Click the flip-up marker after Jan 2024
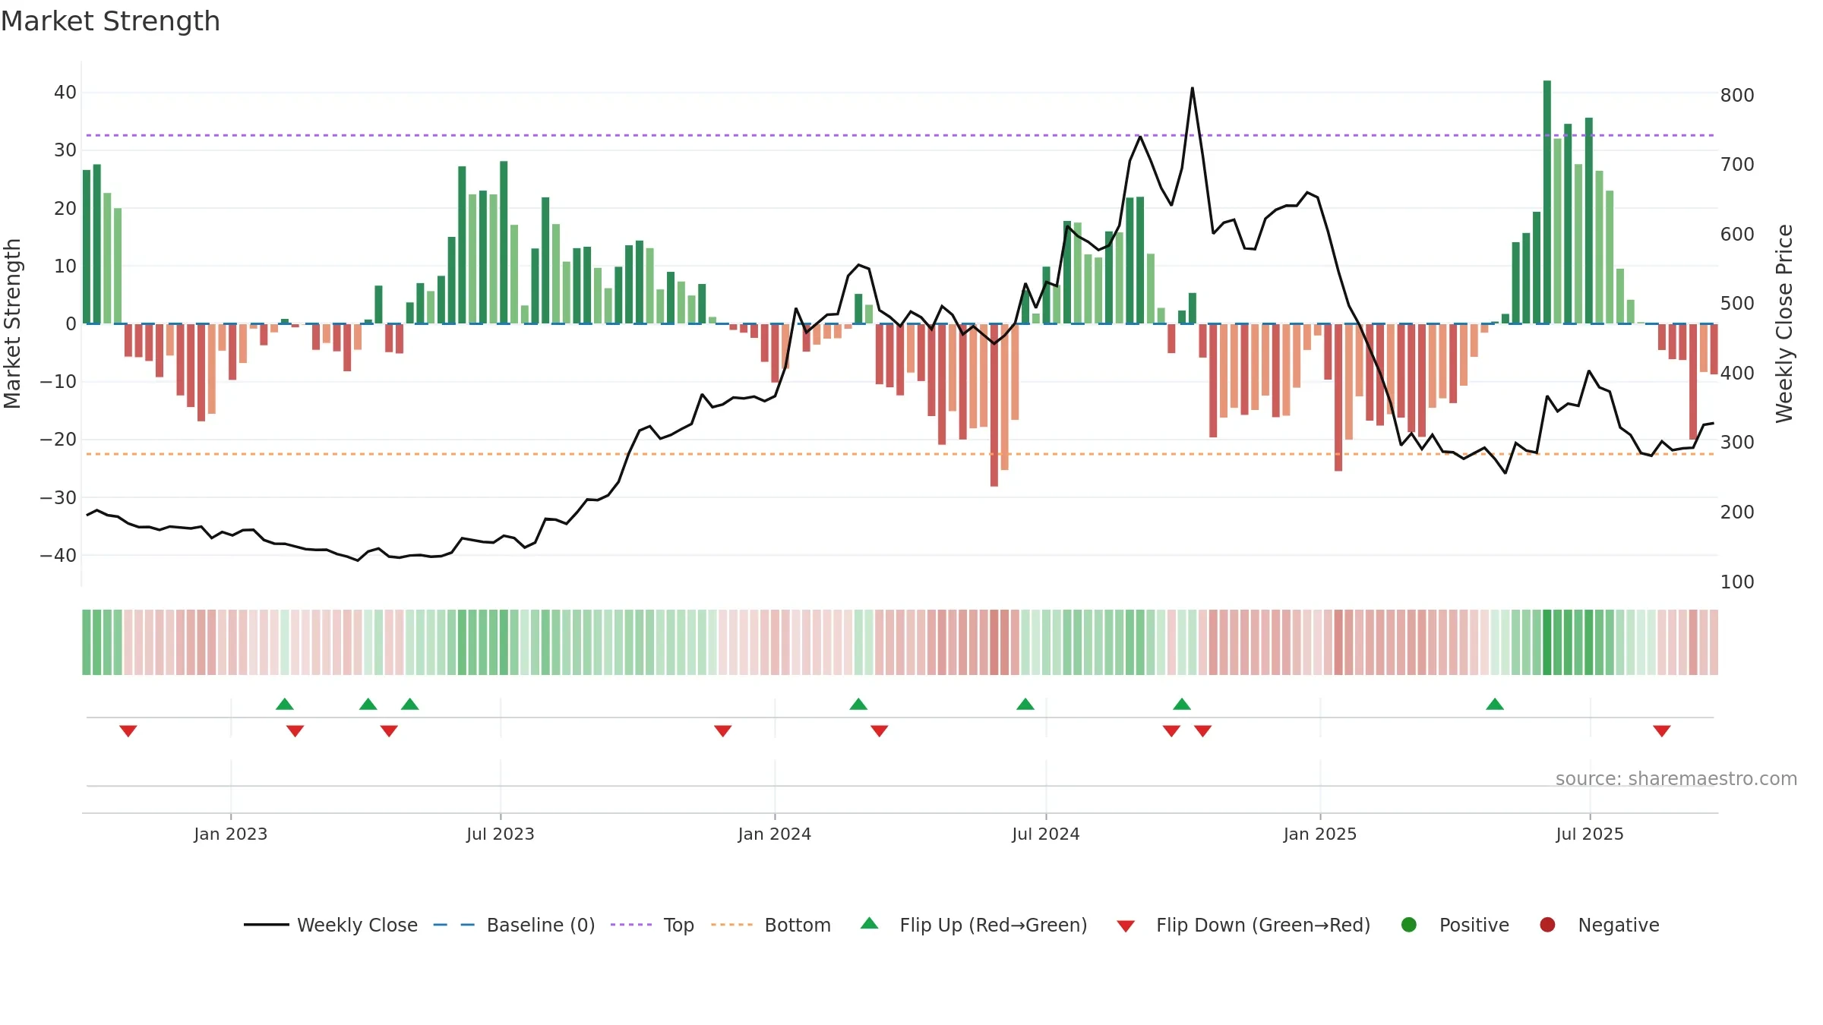This screenshot has width=1823, height=1025. 858,704
